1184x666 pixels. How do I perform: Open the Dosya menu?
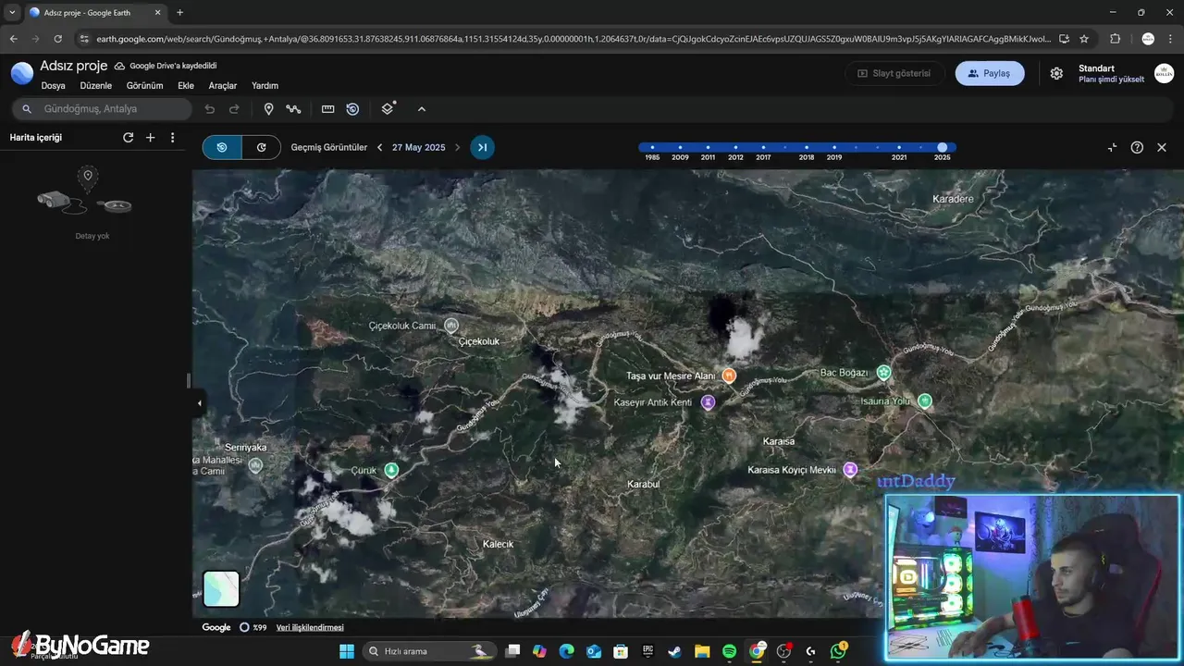(53, 86)
